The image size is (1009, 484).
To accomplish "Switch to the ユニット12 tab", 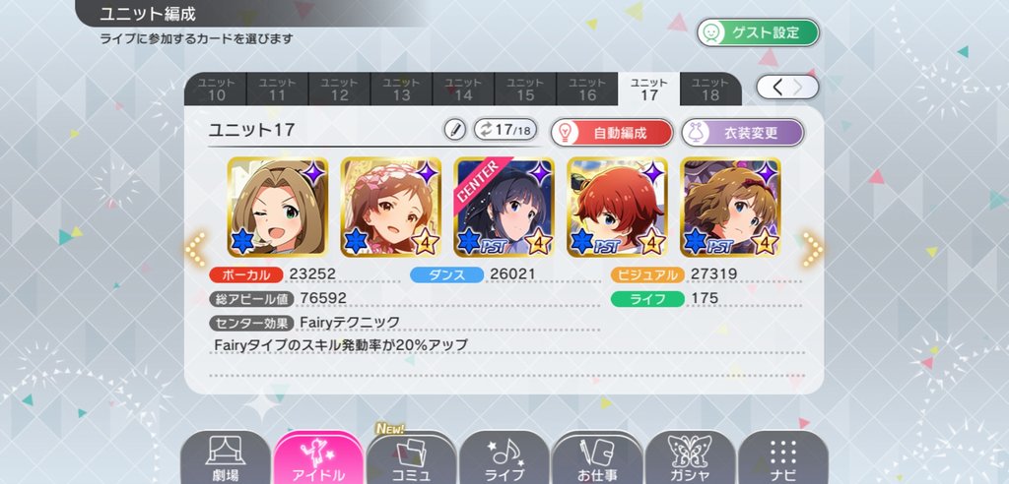I will click(339, 90).
